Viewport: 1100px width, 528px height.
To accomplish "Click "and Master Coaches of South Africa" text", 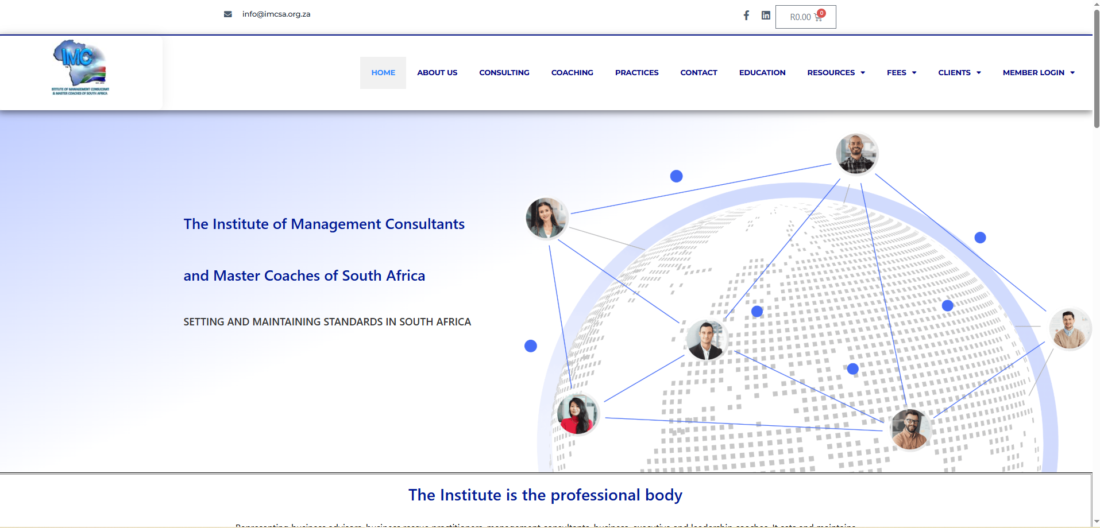I will point(304,276).
